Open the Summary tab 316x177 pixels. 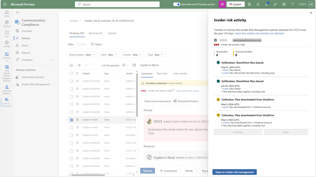[x=147, y=73]
